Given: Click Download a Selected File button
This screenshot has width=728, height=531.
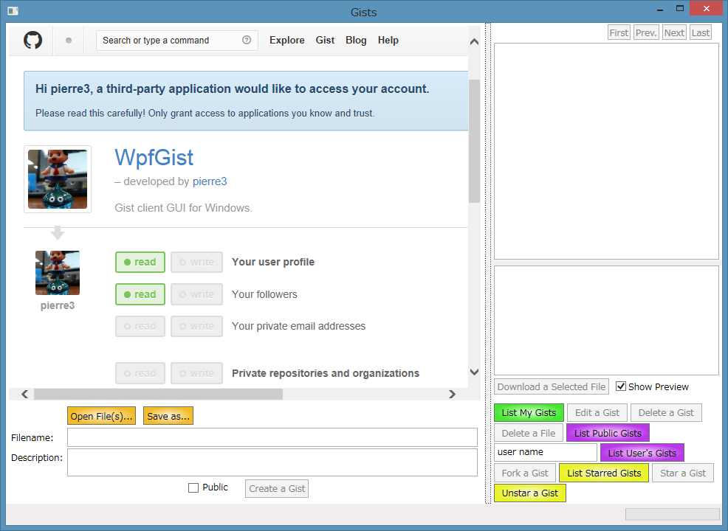Looking at the screenshot, I should tap(552, 386).
